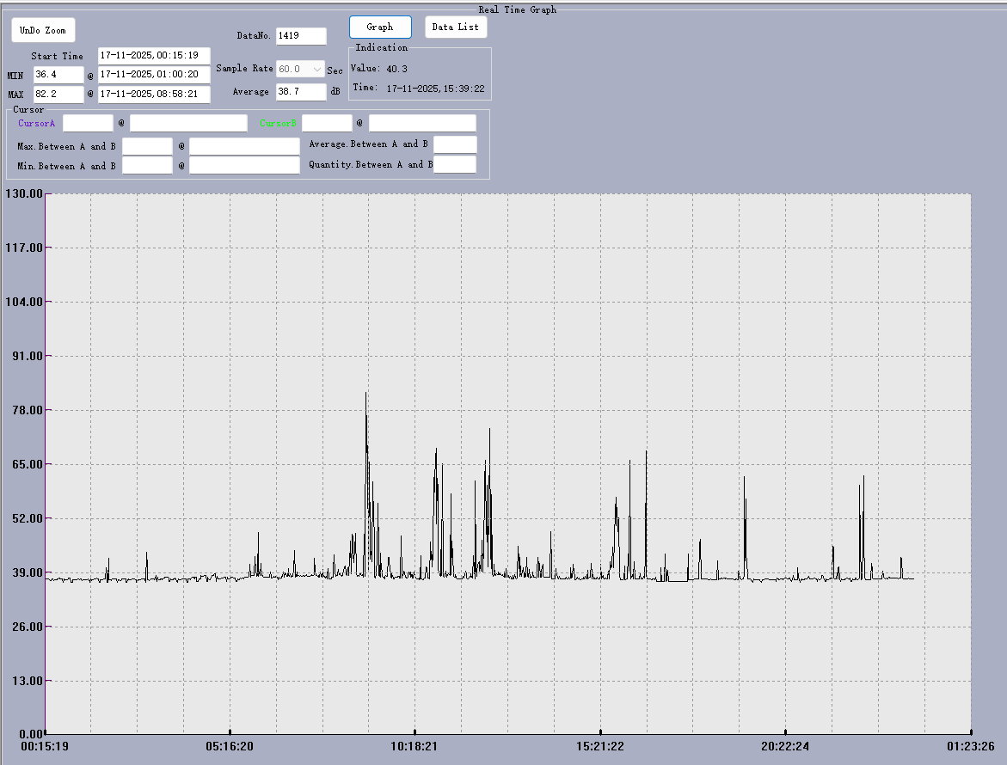Click the Average Between A and B field
Viewport: 1007px width, 765px height.
455,144
